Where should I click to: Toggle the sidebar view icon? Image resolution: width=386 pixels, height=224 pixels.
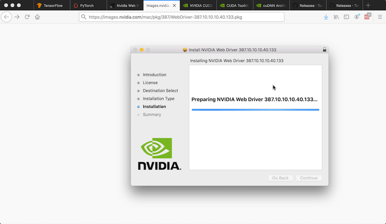click(x=346, y=17)
